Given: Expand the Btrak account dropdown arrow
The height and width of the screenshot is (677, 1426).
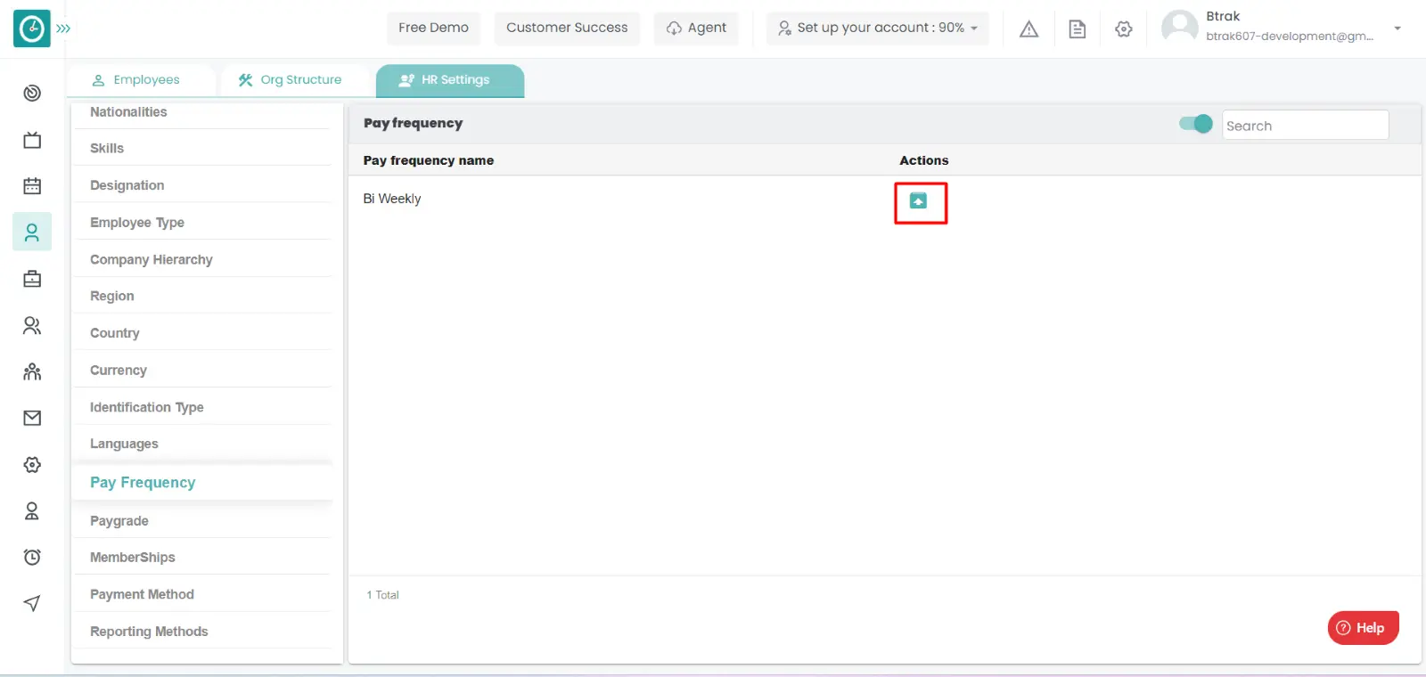Looking at the screenshot, I should pyautogui.click(x=1397, y=29).
